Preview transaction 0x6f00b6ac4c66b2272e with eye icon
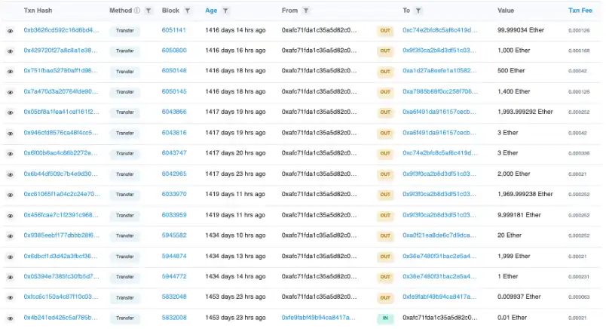The width and height of the screenshot is (606, 329). coord(11,154)
